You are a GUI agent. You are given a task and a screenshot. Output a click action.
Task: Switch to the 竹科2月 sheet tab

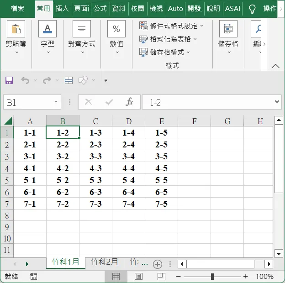105,262
